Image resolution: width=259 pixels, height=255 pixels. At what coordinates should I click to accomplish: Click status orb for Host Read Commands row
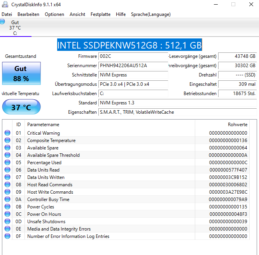(x=7, y=184)
